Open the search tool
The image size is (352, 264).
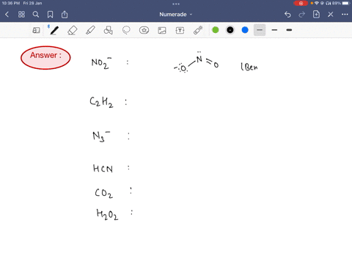pyautogui.click(x=36, y=15)
